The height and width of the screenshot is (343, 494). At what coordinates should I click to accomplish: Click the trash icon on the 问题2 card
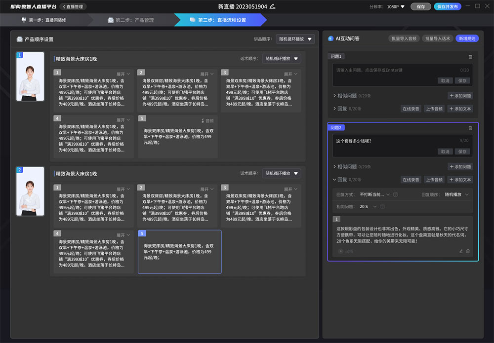point(470,128)
